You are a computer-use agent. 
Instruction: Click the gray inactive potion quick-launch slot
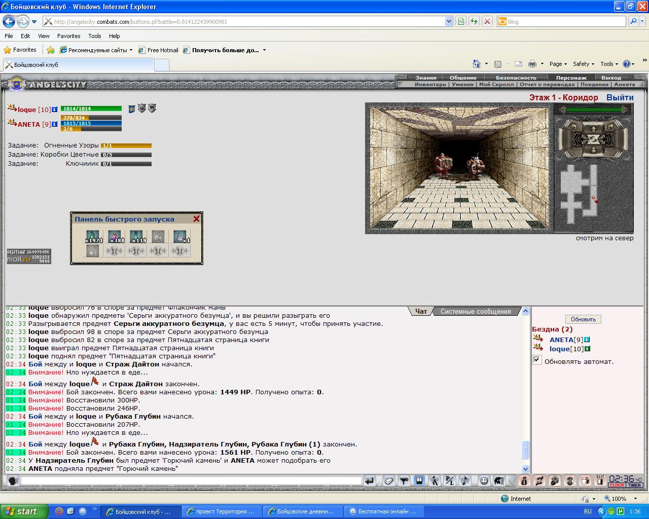pos(158,237)
